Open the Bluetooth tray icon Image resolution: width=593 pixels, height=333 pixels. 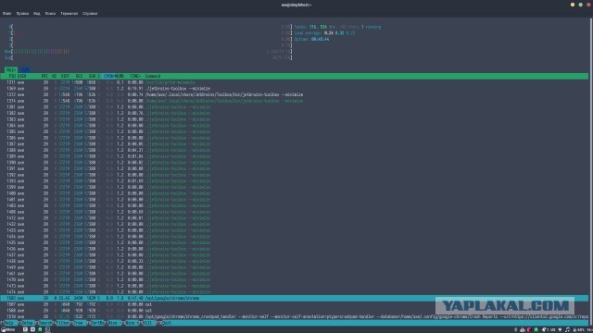click(x=516, y=329)
